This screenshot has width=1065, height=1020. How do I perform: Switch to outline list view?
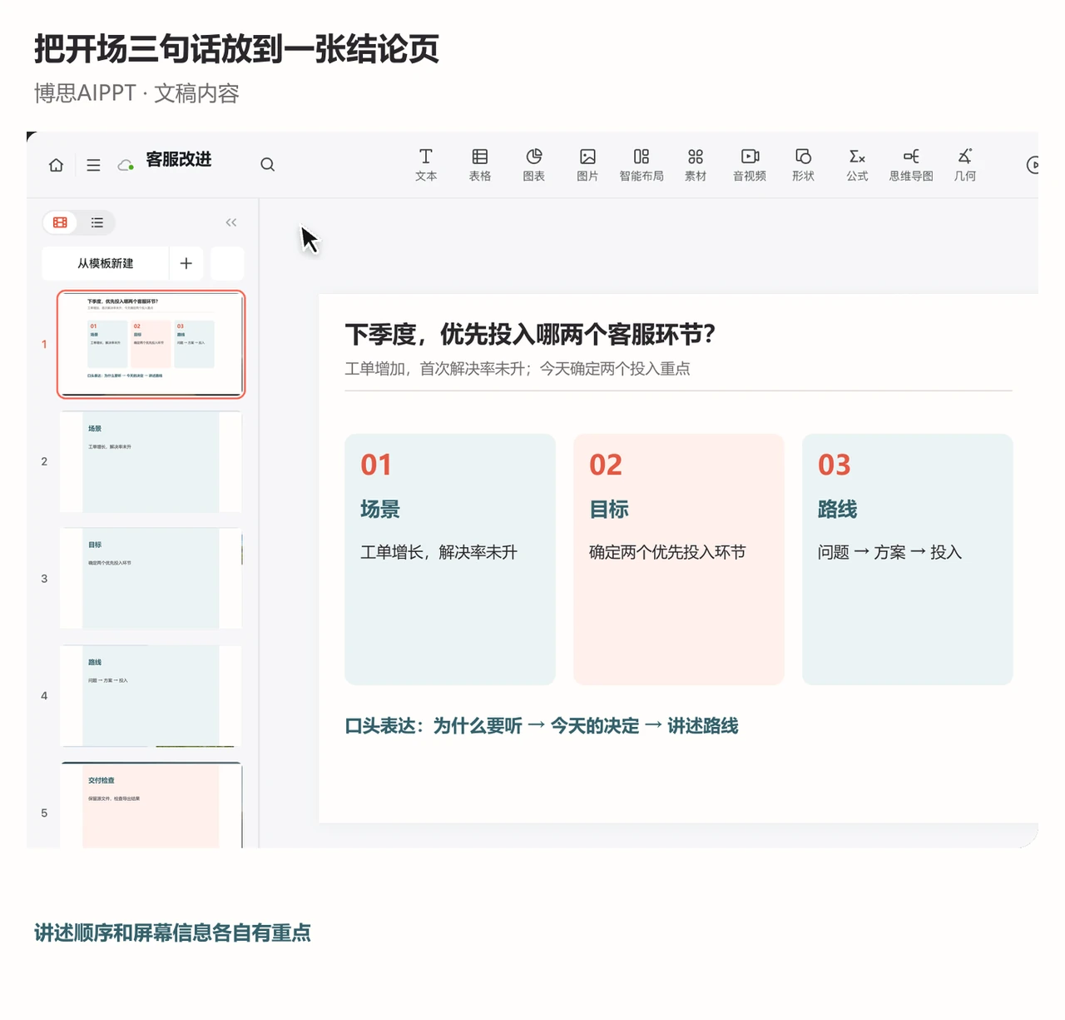[97, 222]
